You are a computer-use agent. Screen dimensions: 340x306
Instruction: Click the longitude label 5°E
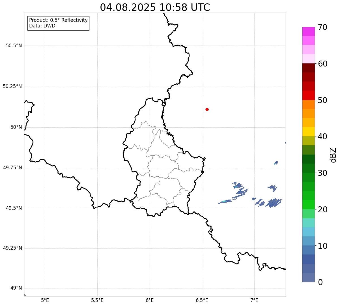45,300
